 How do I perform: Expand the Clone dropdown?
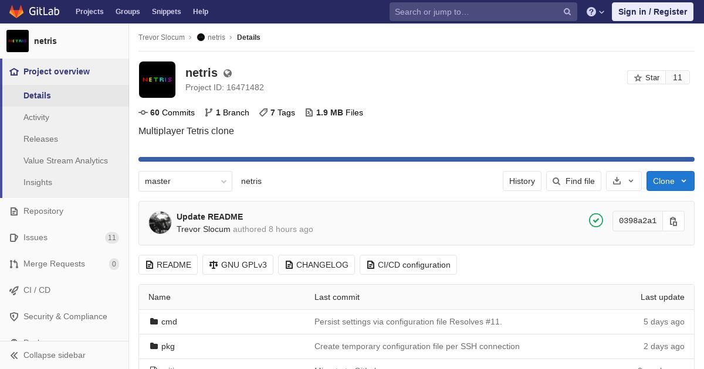671,181
